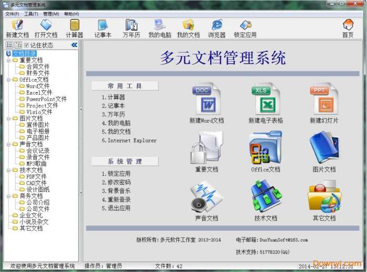The height and width of the screenshot is (272, 367).
Task: Click the 锁定应用 lock icon
Action: point(245,29)
